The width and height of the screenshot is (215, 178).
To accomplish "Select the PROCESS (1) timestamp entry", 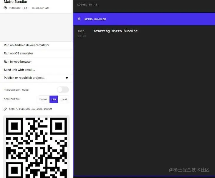I will (29, 8).
